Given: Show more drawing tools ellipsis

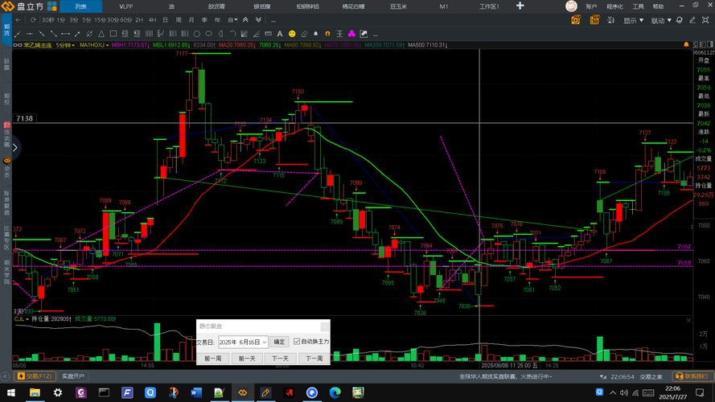Looking at the screenshot, I should click(376, 35).
